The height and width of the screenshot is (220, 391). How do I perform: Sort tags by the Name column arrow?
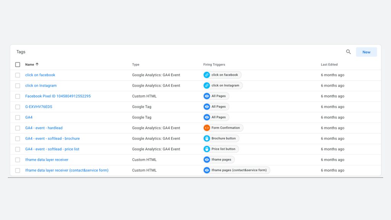(37, 64)
